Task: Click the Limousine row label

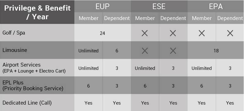Action: click(x=15, y=50)
